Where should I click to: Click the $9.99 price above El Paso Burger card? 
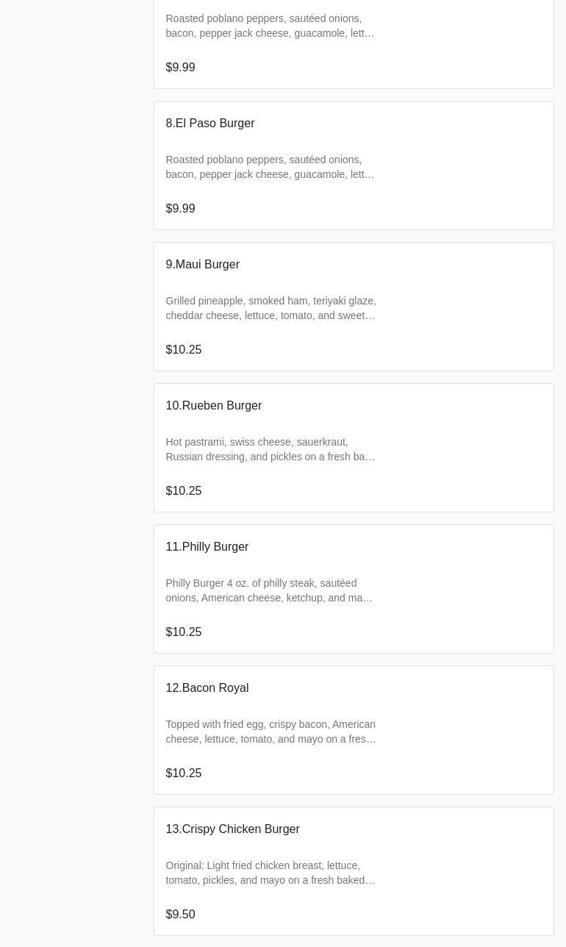click(180, 68)
